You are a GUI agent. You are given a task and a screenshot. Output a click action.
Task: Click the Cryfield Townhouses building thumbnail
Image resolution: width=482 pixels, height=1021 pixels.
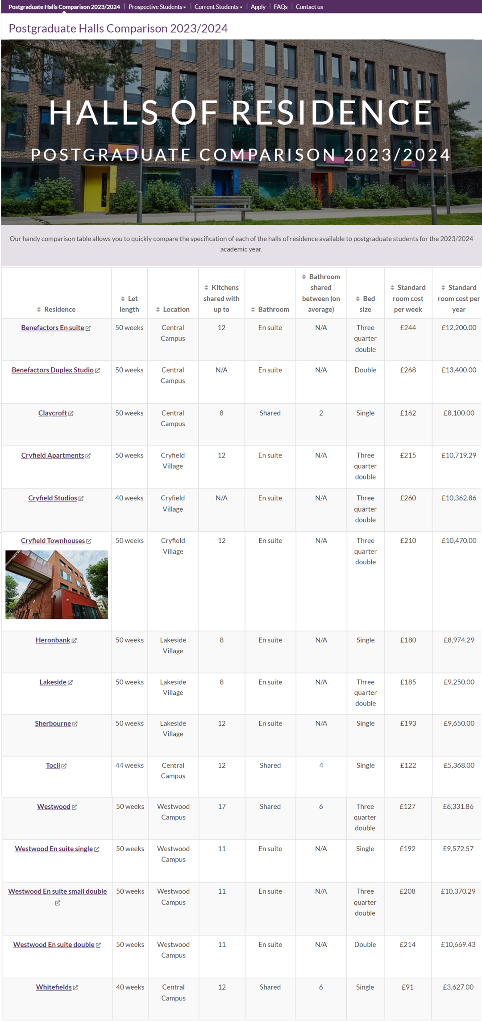[x=57, y=584]
